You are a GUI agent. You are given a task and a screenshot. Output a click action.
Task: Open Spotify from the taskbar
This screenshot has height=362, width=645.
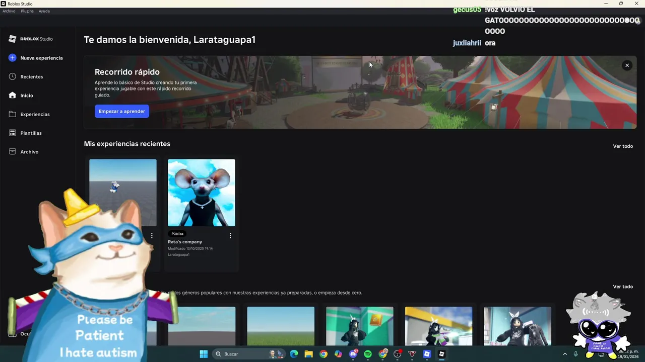(368, 354)
